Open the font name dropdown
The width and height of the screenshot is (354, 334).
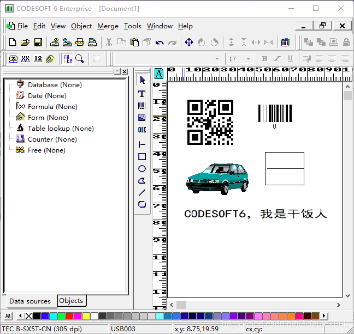pos(217,59)
